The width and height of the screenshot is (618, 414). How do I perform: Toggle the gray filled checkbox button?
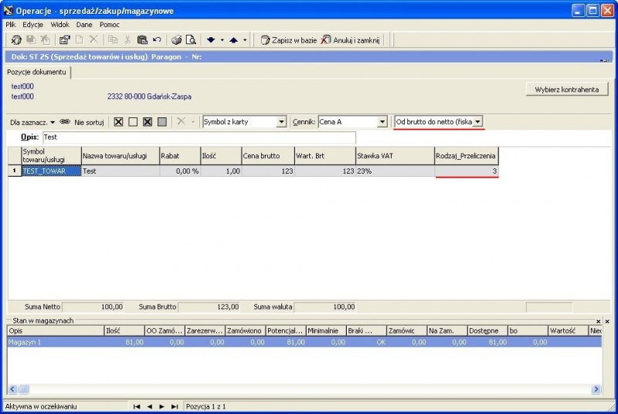tap(162, 122)
